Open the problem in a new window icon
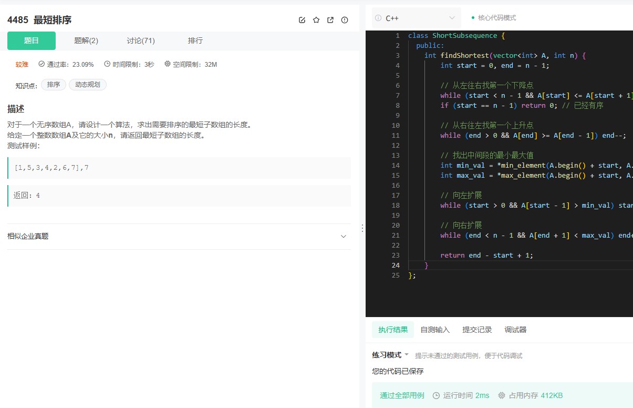 [330, 20]
